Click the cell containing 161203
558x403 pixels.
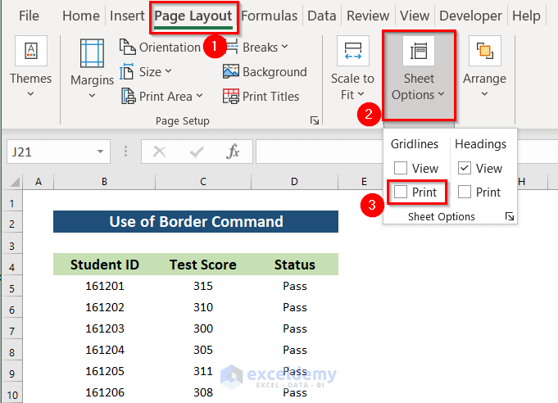(x=104, y=328)
